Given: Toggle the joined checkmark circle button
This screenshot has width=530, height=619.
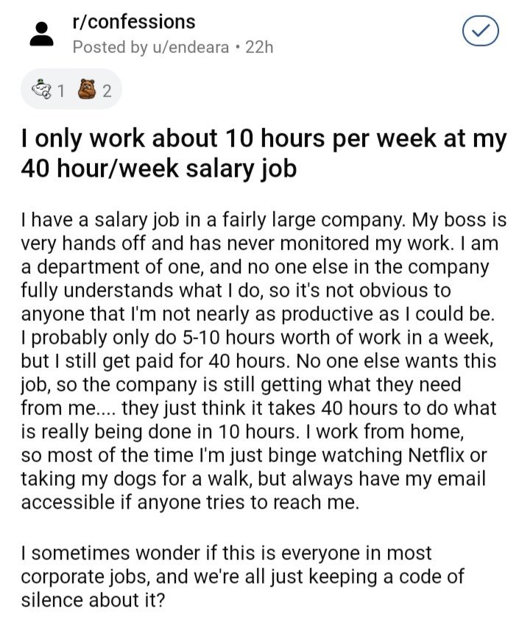Looking at the screenshot, I should pos(480,31).
